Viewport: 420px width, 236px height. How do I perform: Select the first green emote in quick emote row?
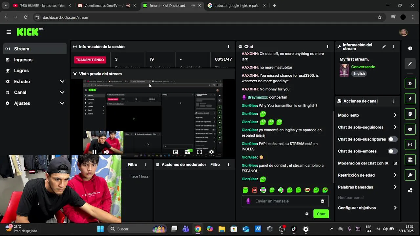coord(245,190)
